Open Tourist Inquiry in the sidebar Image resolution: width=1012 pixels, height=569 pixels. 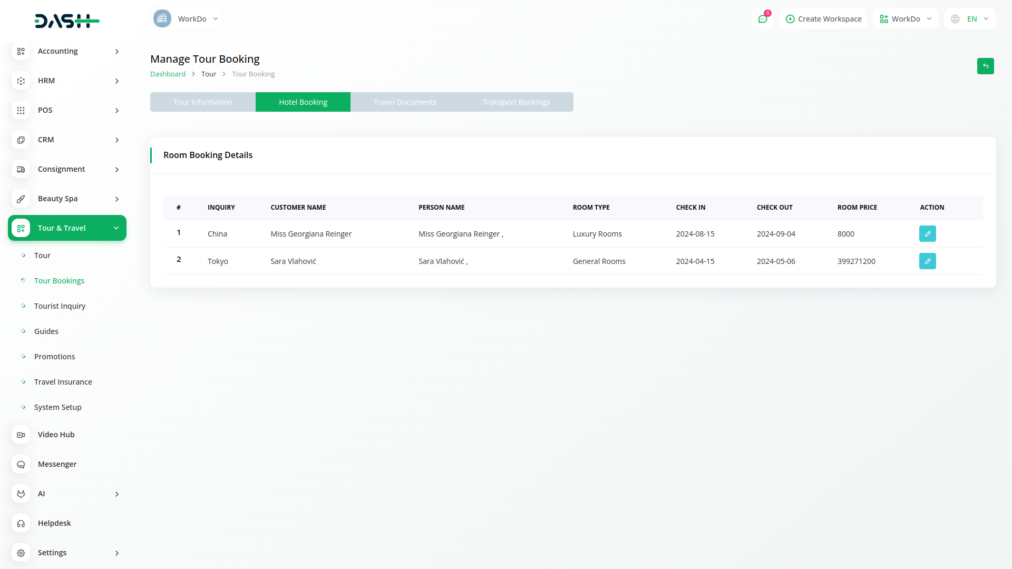[60, 306]
